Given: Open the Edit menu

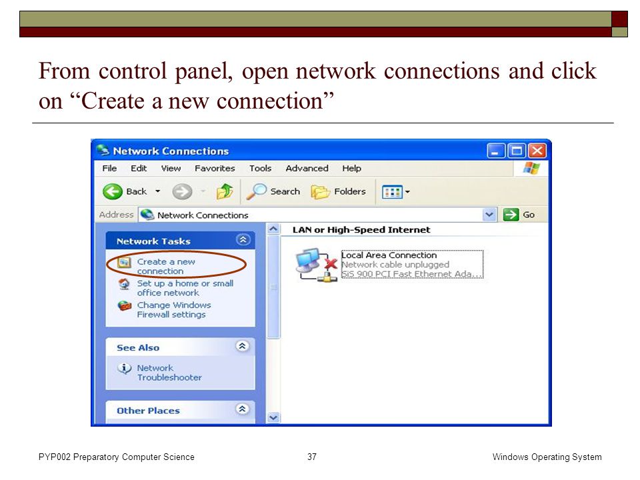Looking at the screenshot, I should click(139, 168).
